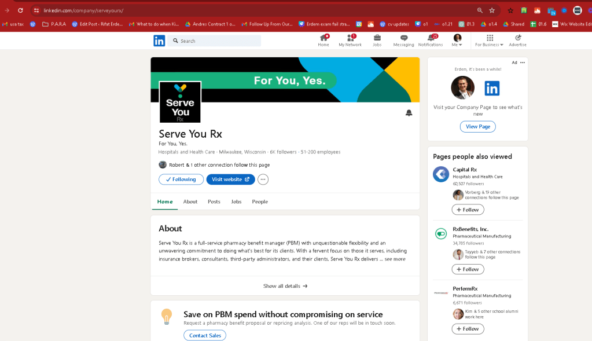Image resolution: width=592 pixels, height=341 pixels.
Task: Open Andres Contract bookmark
Action: click(x=210, y=24)
